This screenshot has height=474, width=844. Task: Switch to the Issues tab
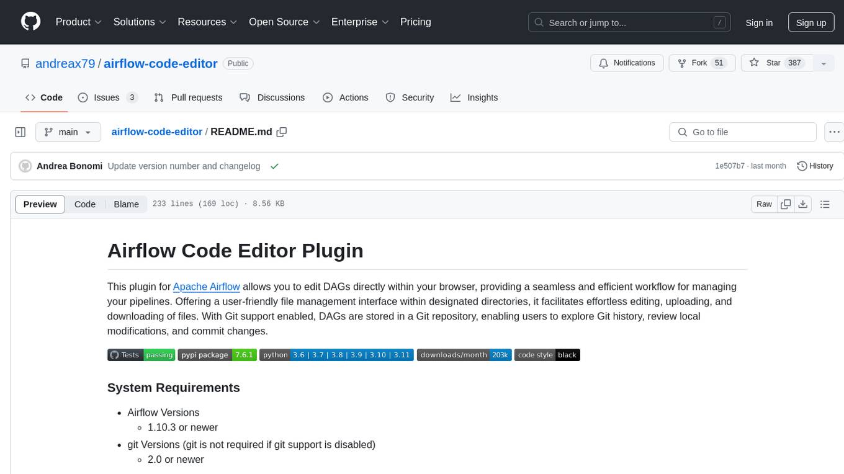[x=107, y=97]
